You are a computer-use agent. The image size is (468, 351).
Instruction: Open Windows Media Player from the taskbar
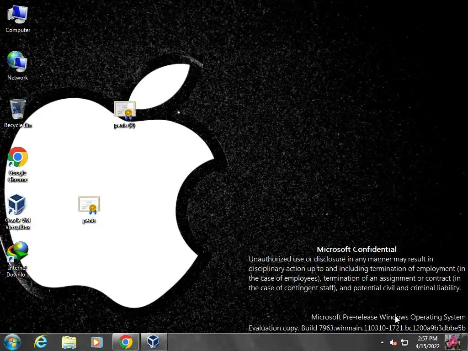(x=97, y=342)
